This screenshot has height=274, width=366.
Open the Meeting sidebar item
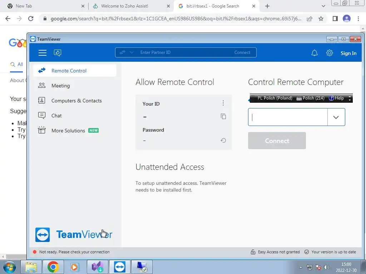coord(75,86)
